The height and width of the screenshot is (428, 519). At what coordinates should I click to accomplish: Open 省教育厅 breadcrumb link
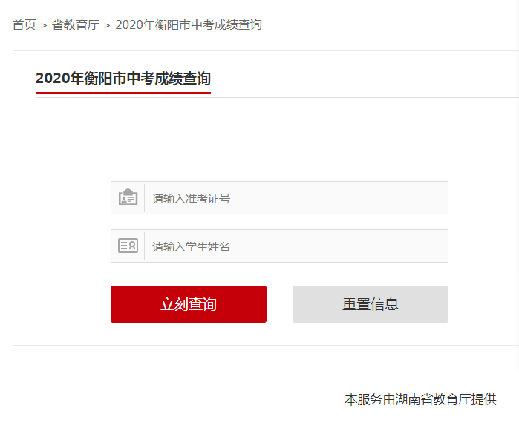(x=76, y=25)
